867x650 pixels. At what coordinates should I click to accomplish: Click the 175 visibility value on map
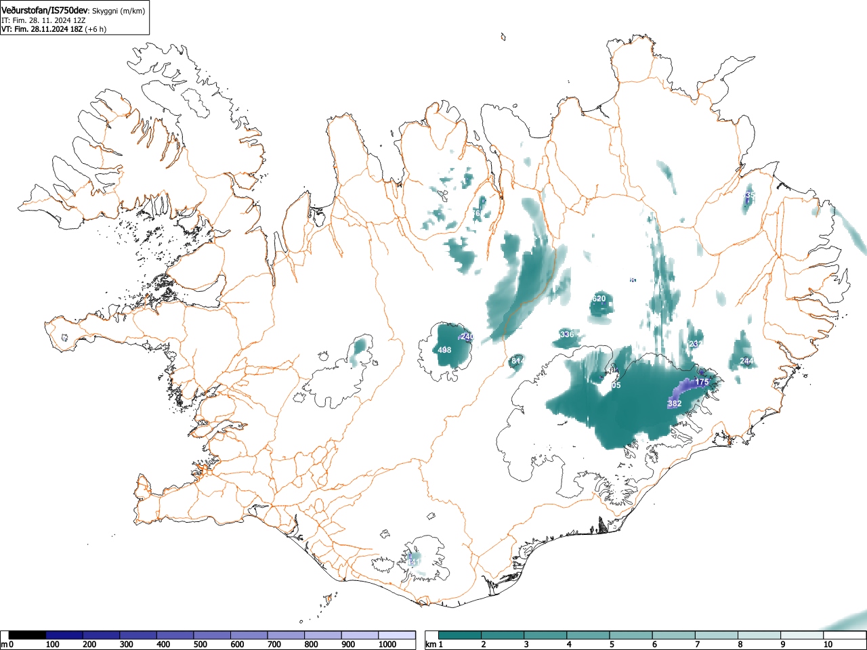click(x=702, y=383)
